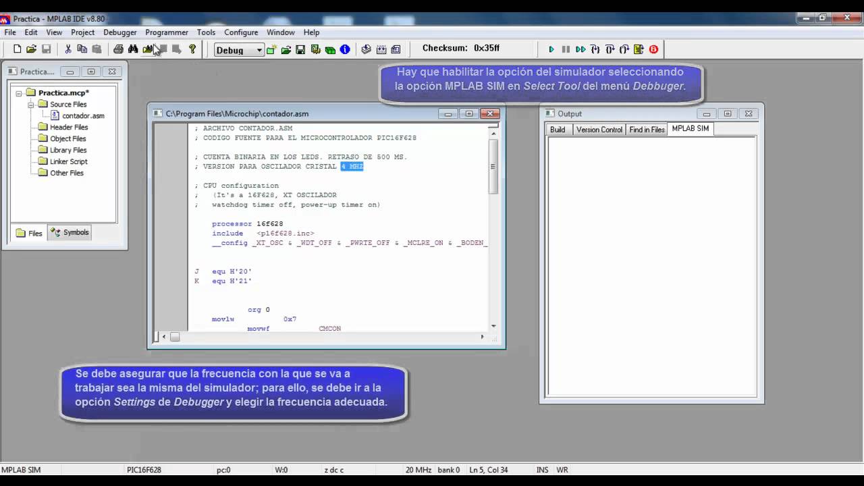Open the Project menu

pos(83,32)
